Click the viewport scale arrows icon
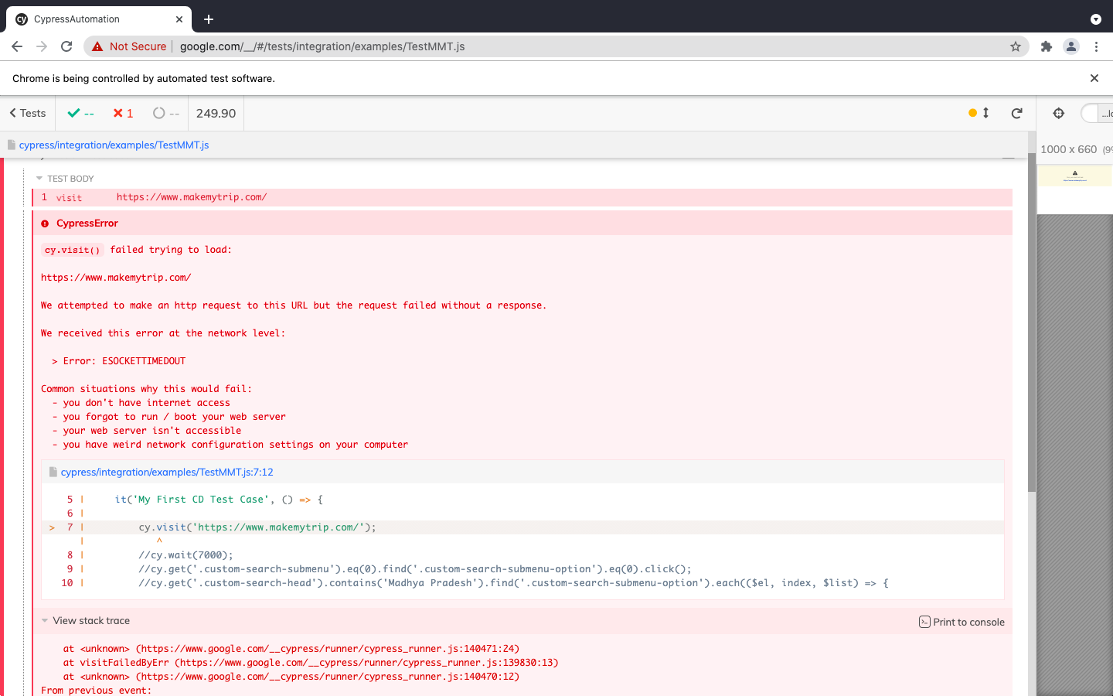The height and width of the screenshot is (696, 1113). pos(985,113)
